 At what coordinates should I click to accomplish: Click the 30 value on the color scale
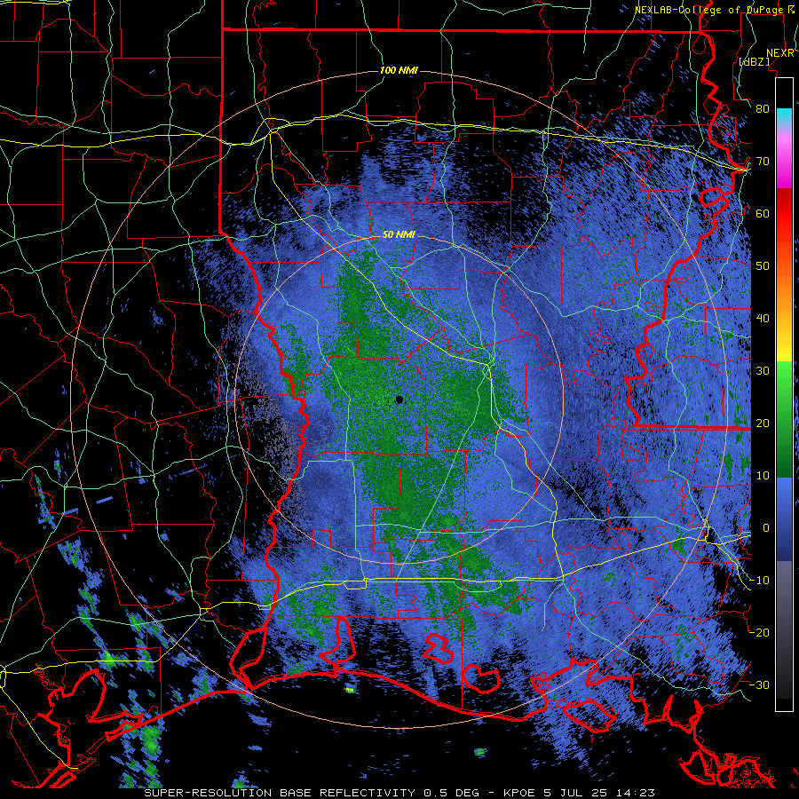[x=763, y=371]
